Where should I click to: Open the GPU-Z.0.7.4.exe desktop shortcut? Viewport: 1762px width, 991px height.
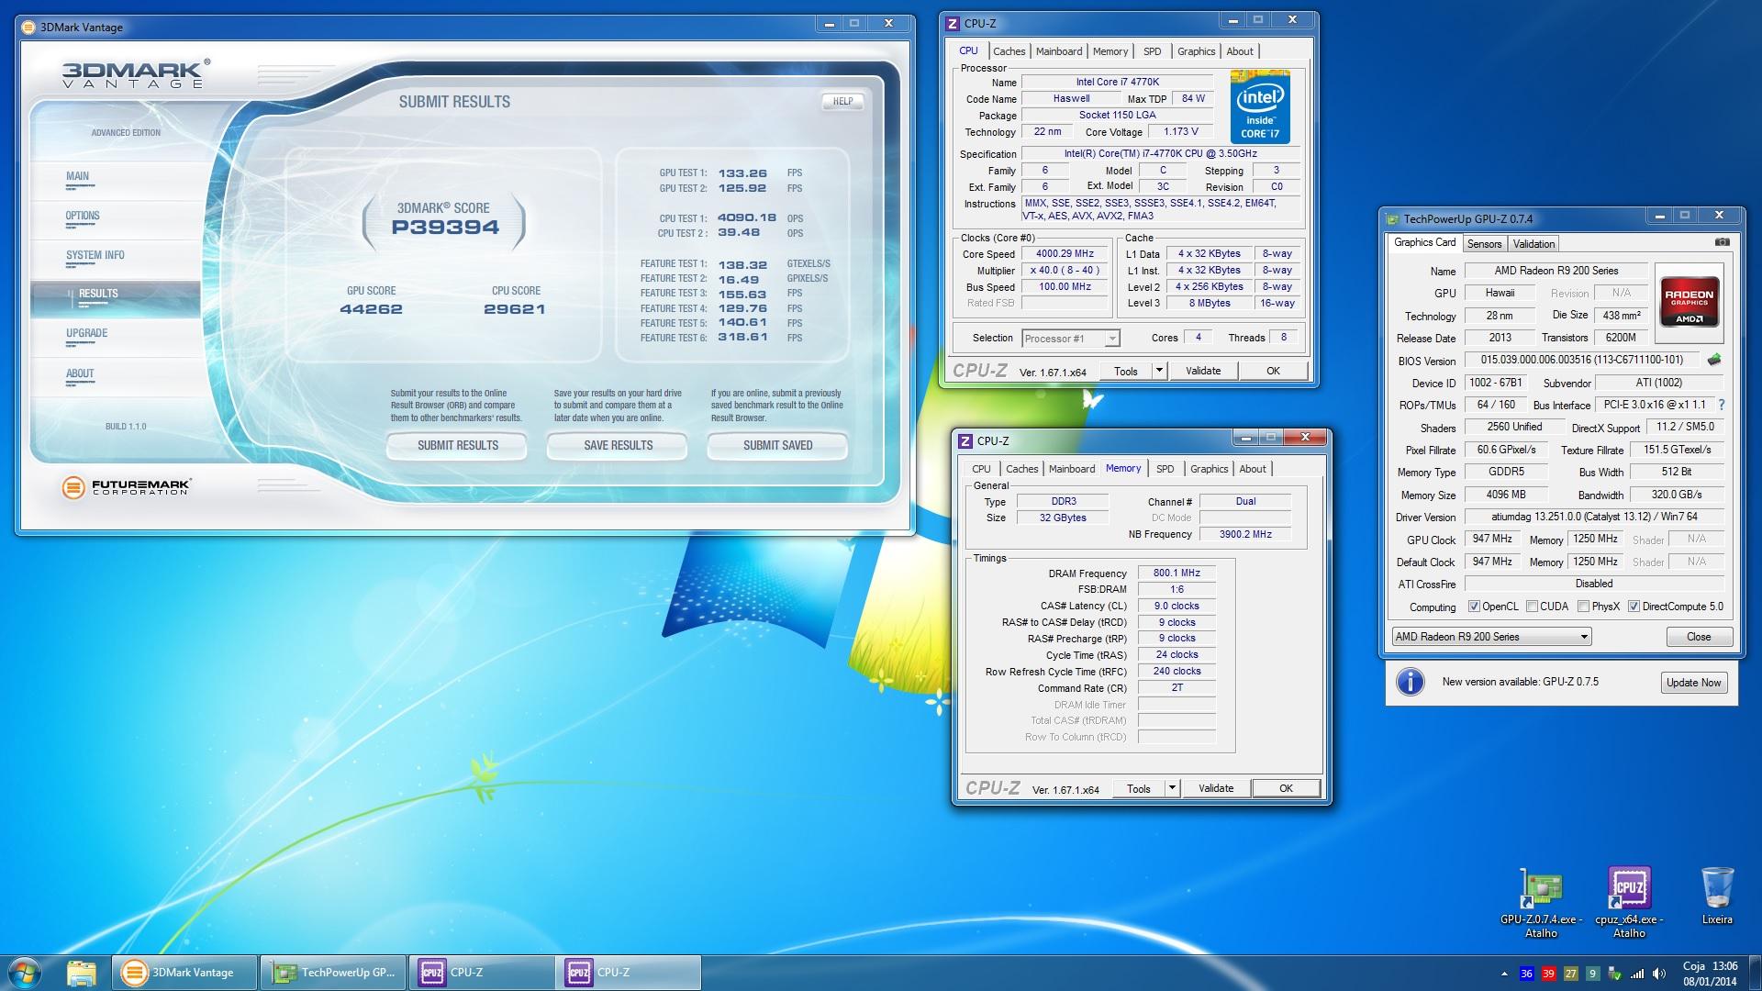pos(1541,903)
